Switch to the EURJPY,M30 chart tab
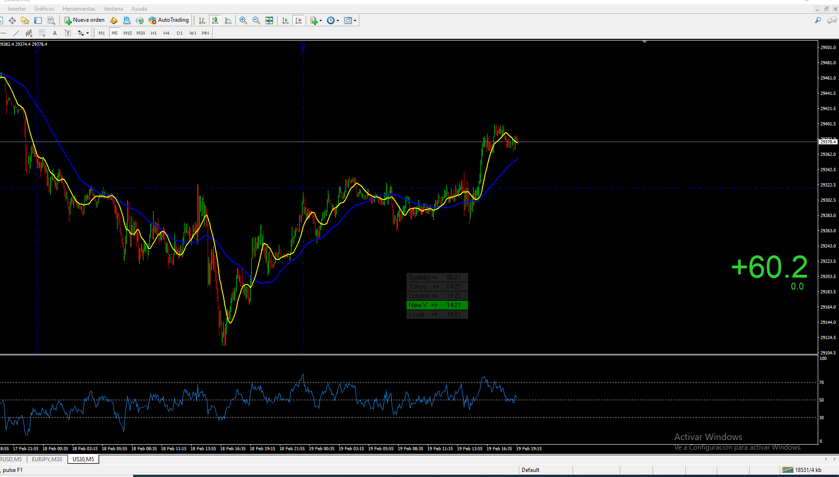The height and width of the screenshot is (477, 839). (x=47, y=459)
